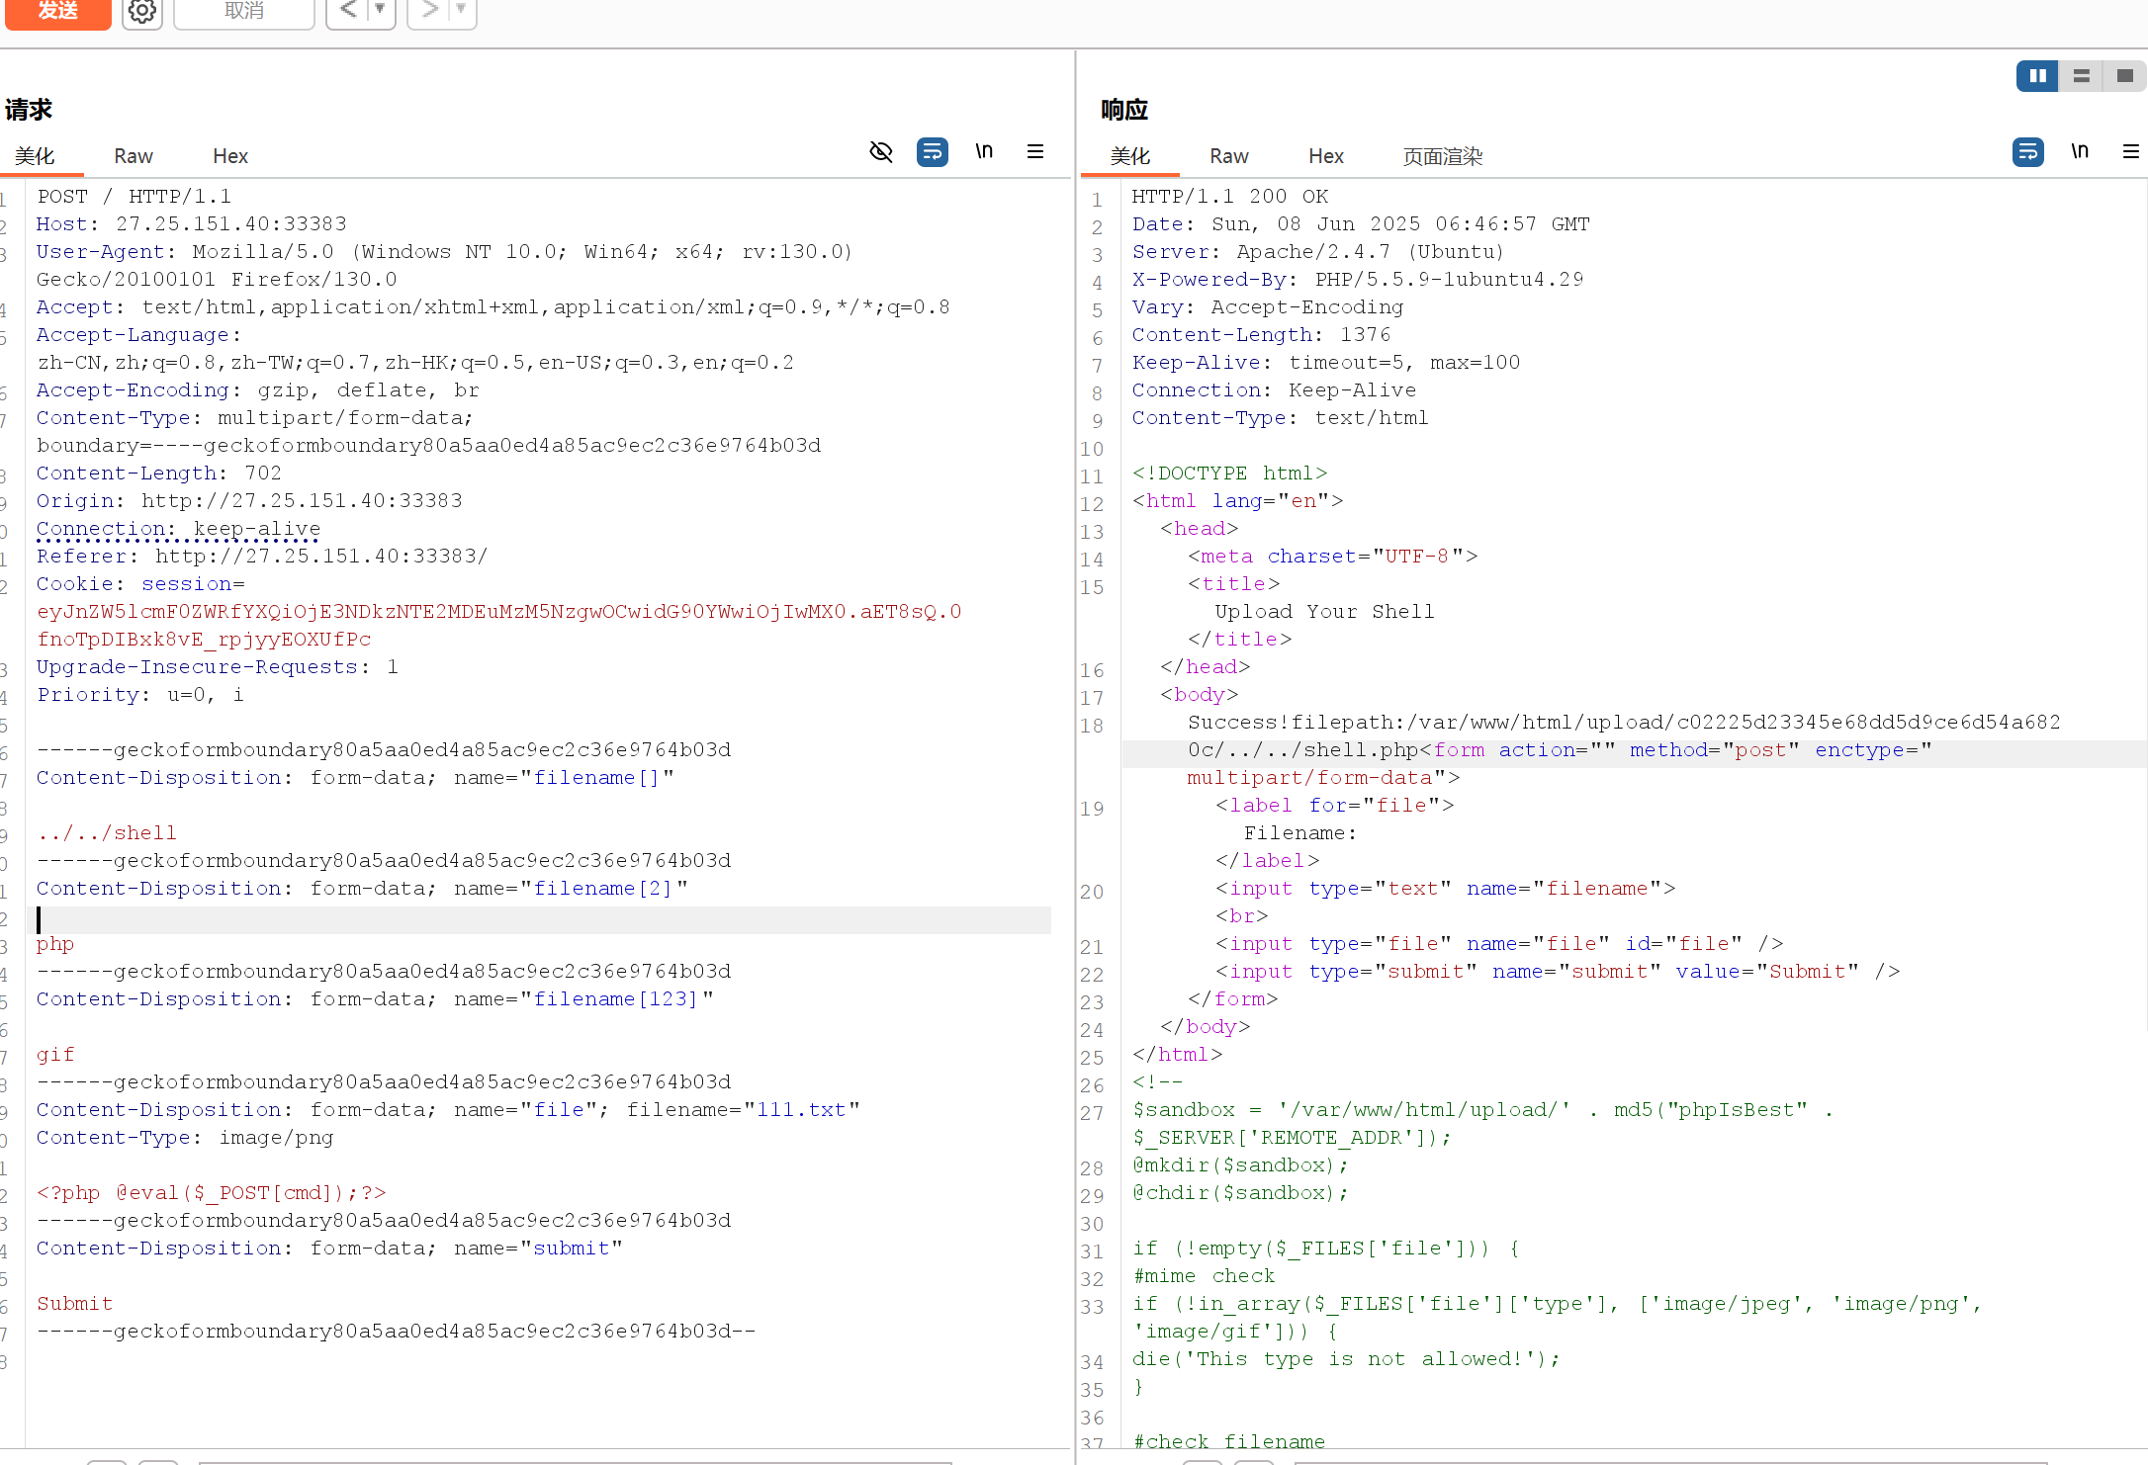This screenshot has height=1465, width=2148.
Task: Click the 响应 panel heading
Action: click(x=1124, y=110)
